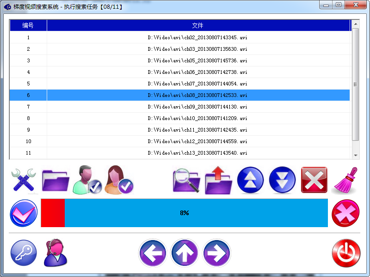Go forward with the right arrow button
Image resolution: width=370 pixels, height=277 pixels.
pos(216,253)
